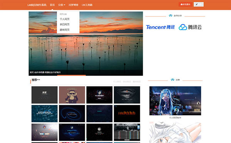Select 表白网页 from the dropdown menu
The image size is (231, 143).
pyautogui.click(x=65, y=25)
